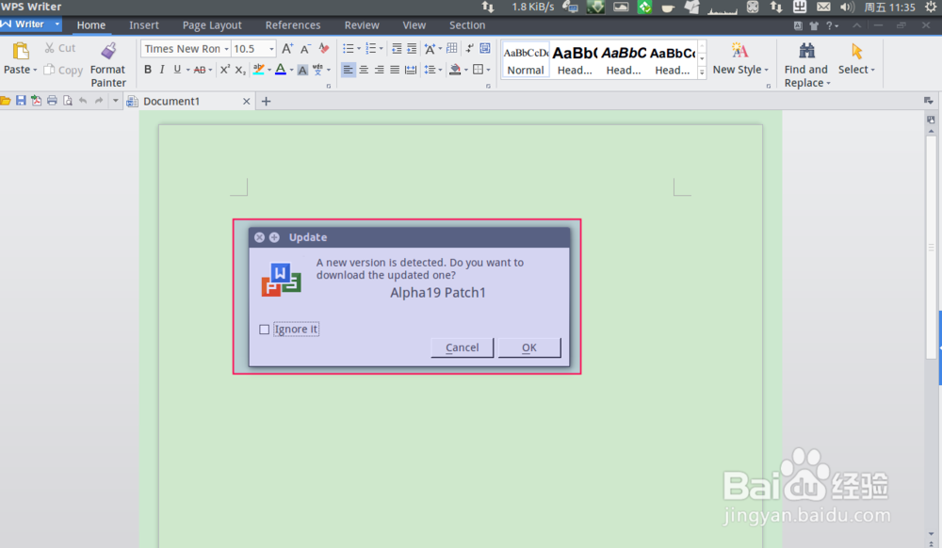The height and width of the screenshot is (548, 942).
Task: Expand the styles gallery
Action: click(x=702, y=72)
